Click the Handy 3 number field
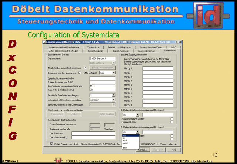237x164 pixels. (158, 81)
